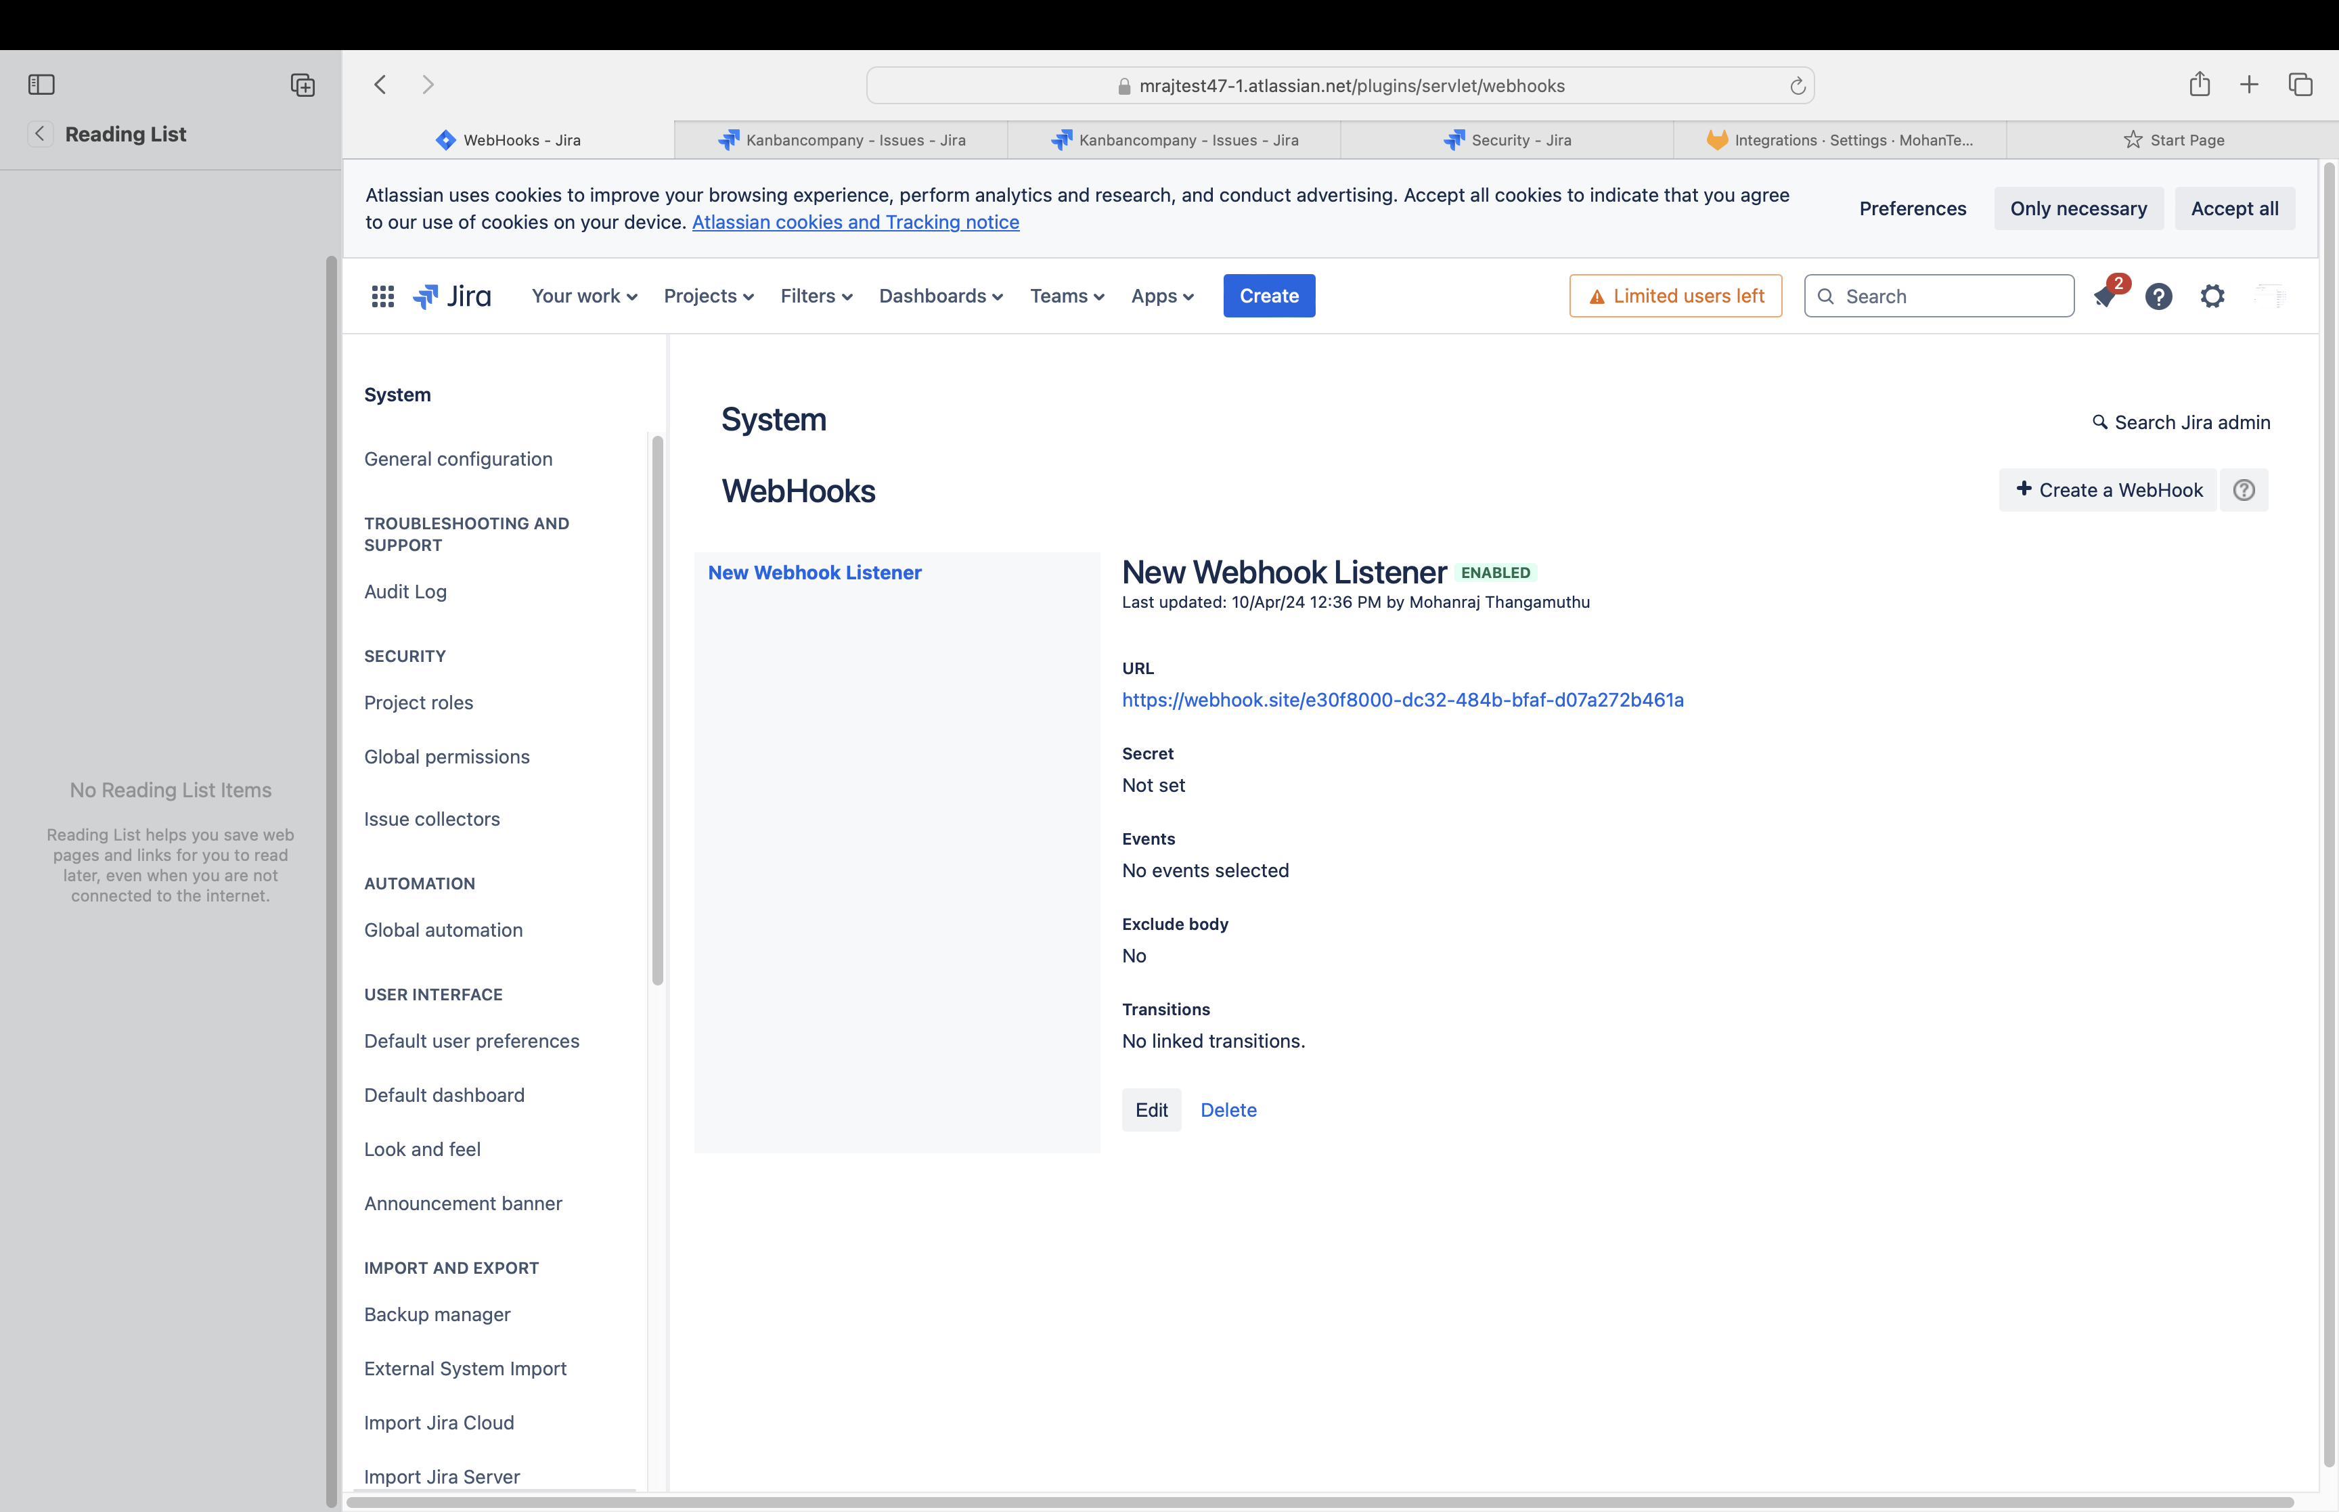2339x1512 pixels.
Task: Open the Your work dropdown
Action: pos(582,296)
